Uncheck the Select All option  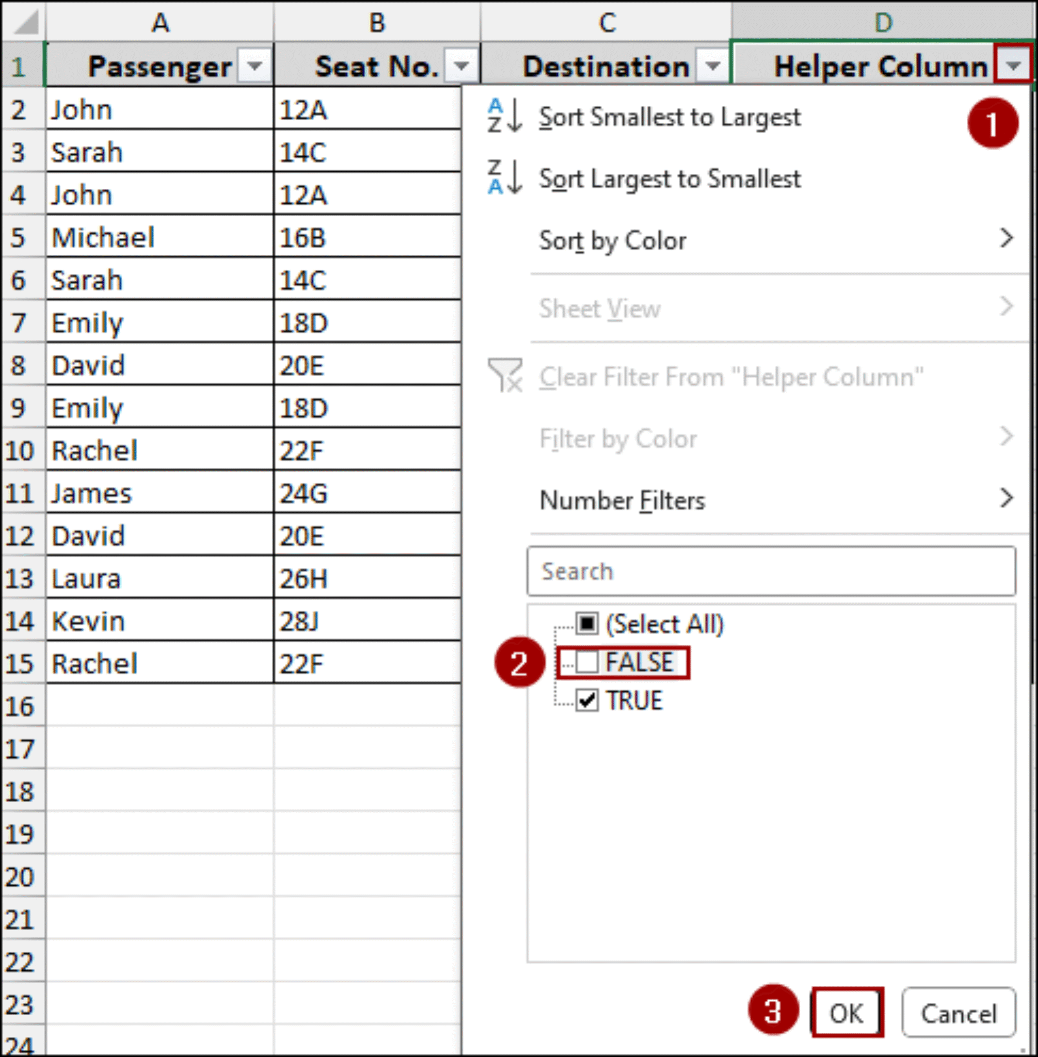point(588,624)
